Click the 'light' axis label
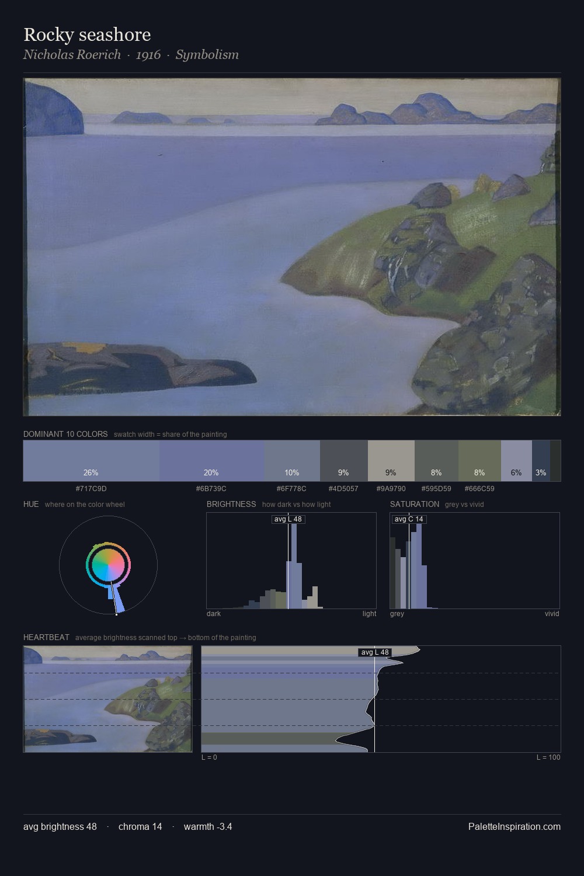This screenshot has height=876, width=584. 369,613
